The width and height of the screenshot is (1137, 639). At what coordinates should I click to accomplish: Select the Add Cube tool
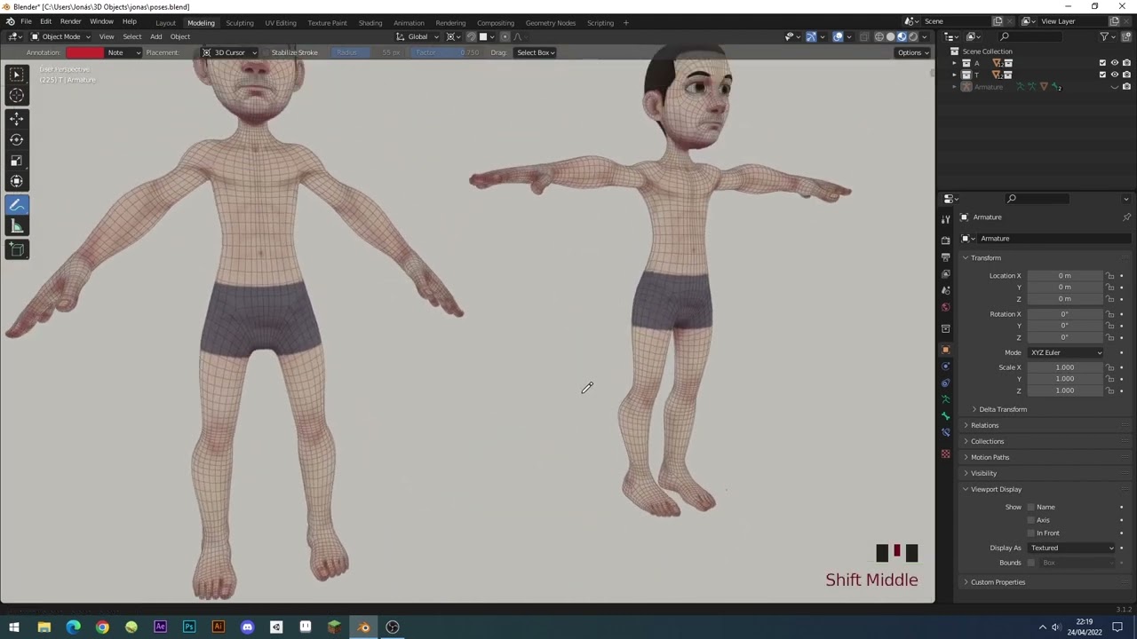pos(16,249)
